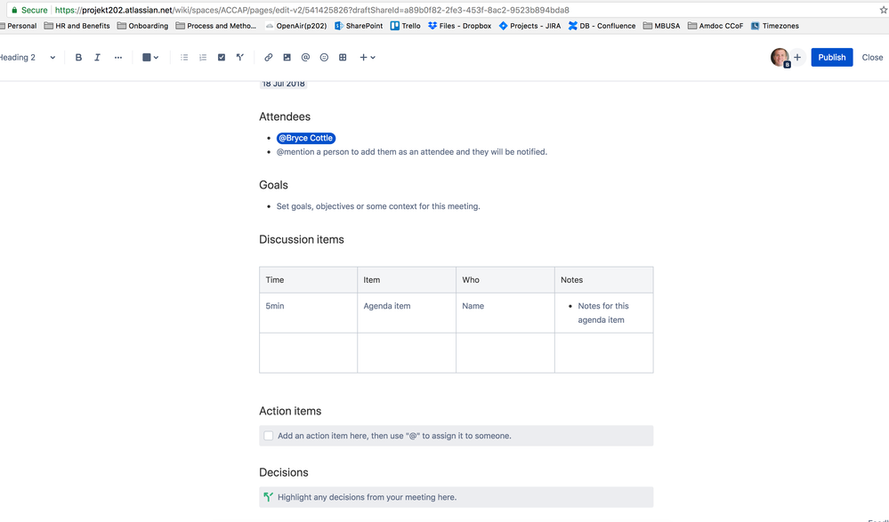Insert an image or file
Image resolution: width=889 pixels, height=522 pixels.
(287, 57)
